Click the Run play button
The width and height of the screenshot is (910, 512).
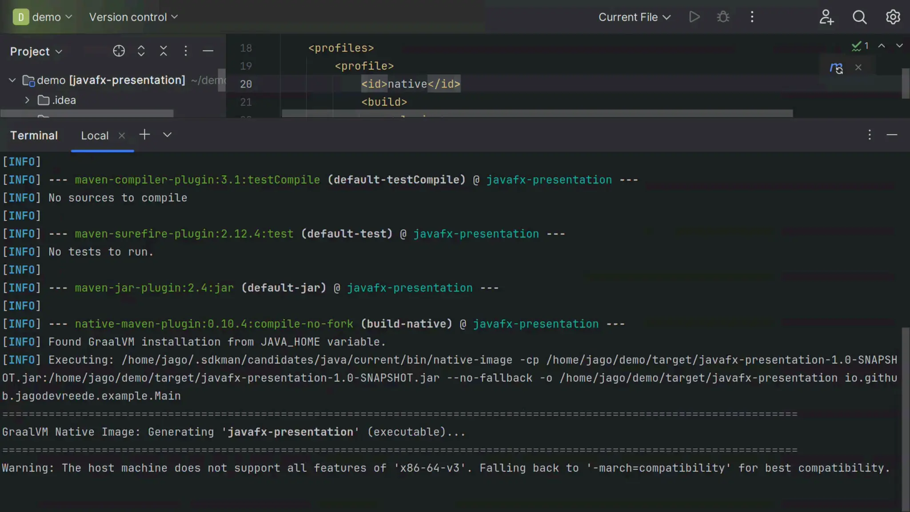point(694,17)
